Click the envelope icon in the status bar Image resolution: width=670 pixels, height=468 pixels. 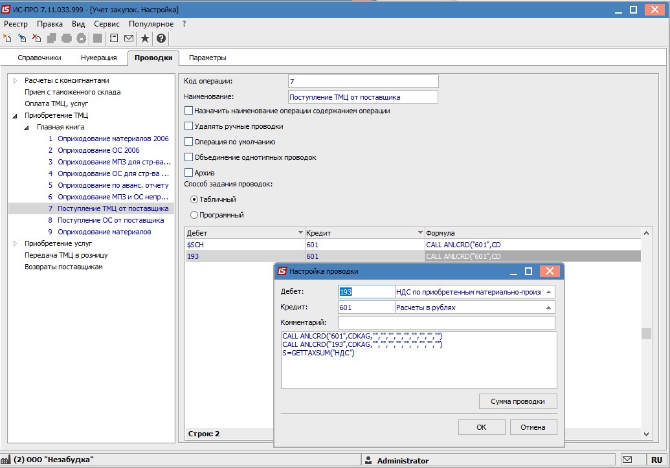pos(627,460)
